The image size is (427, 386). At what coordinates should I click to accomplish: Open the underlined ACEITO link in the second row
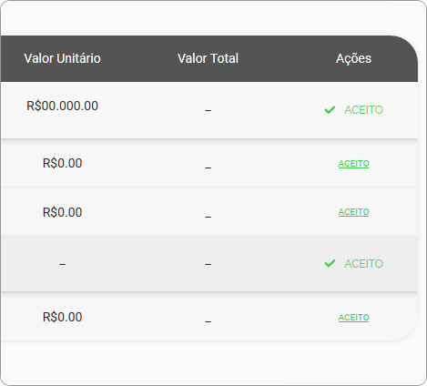pyautogui.click(x=353, y=164)
